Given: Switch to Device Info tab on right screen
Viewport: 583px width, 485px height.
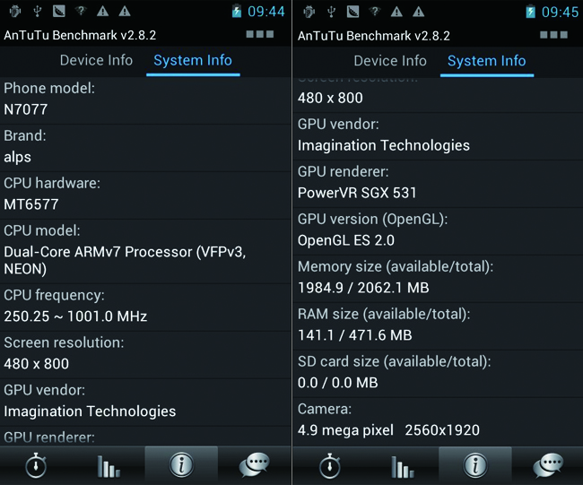Looking at the screenshot, I should 390,61.
